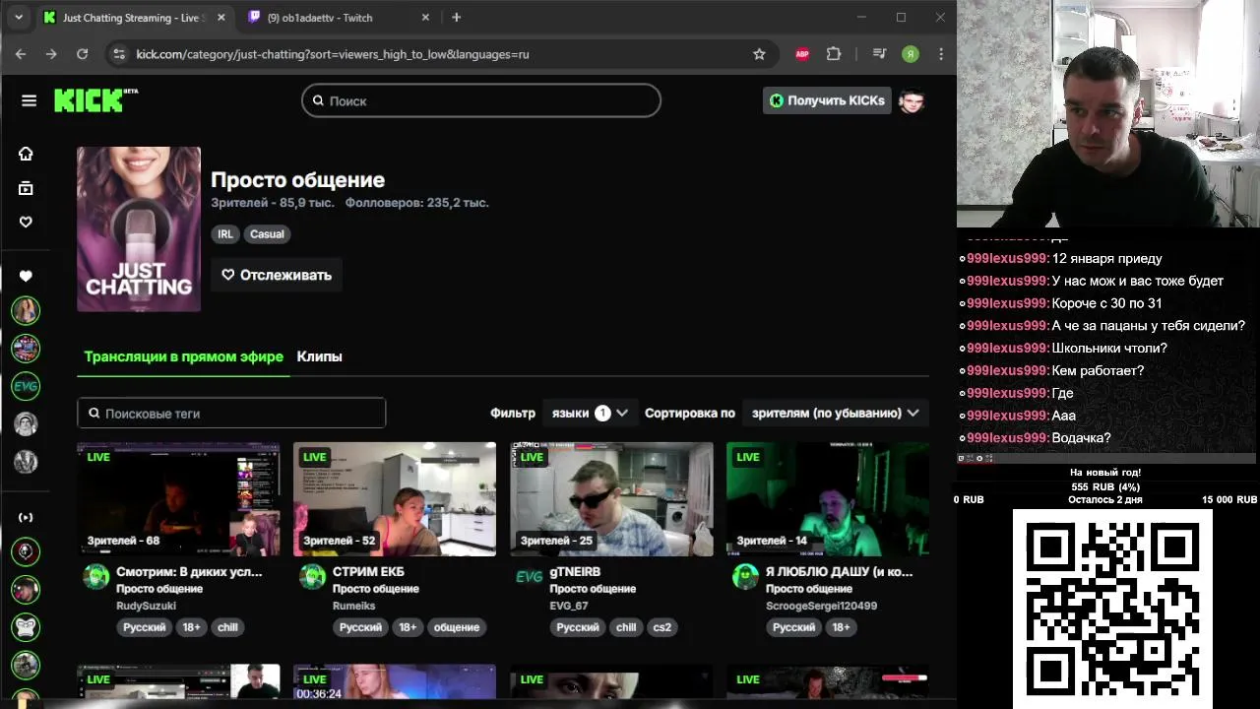Close the Just Chatting Streaming tab
The height and width of the screenshot is (709, 1260).
220,17
